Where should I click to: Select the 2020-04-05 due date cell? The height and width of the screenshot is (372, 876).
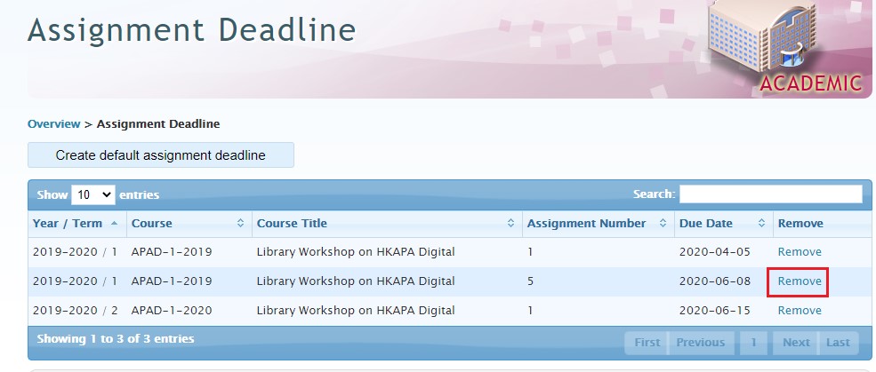(x=724, y=252)
